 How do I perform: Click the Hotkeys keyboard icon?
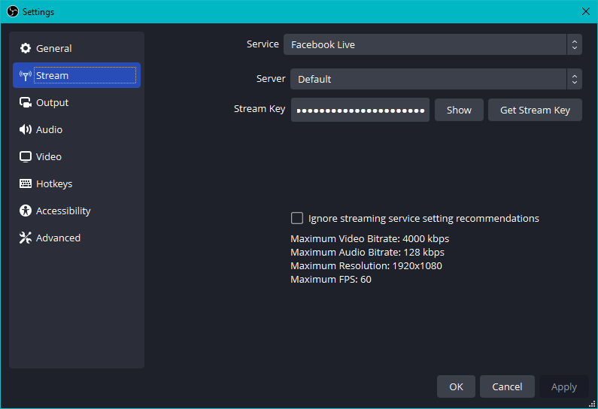coord(26,183)
